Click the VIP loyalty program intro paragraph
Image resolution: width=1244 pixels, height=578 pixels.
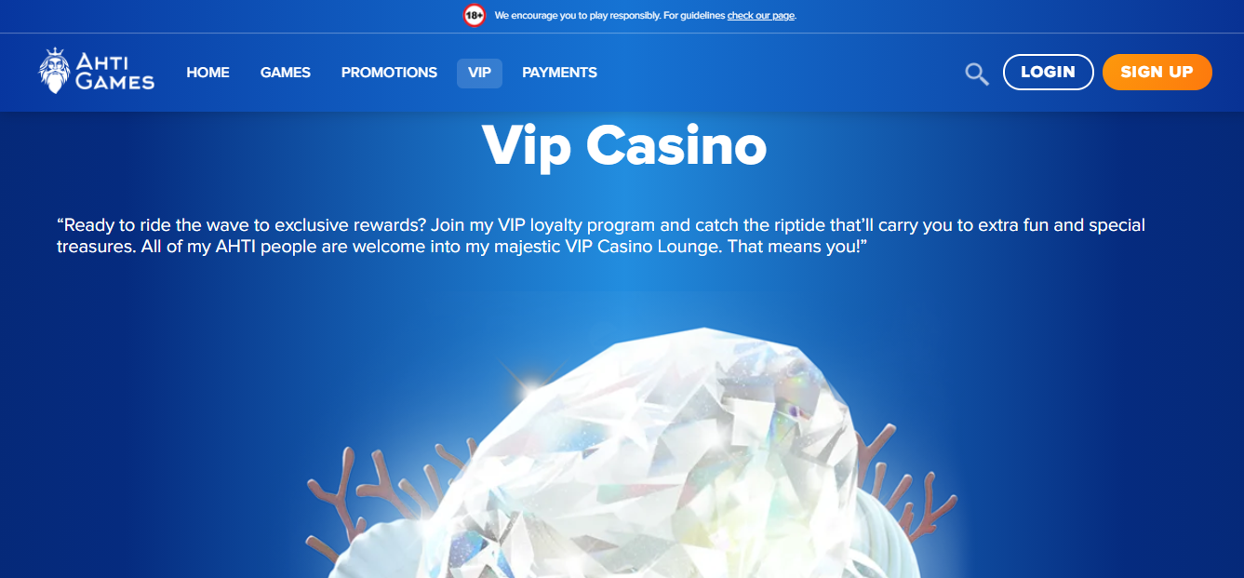[x=601, y=236]
